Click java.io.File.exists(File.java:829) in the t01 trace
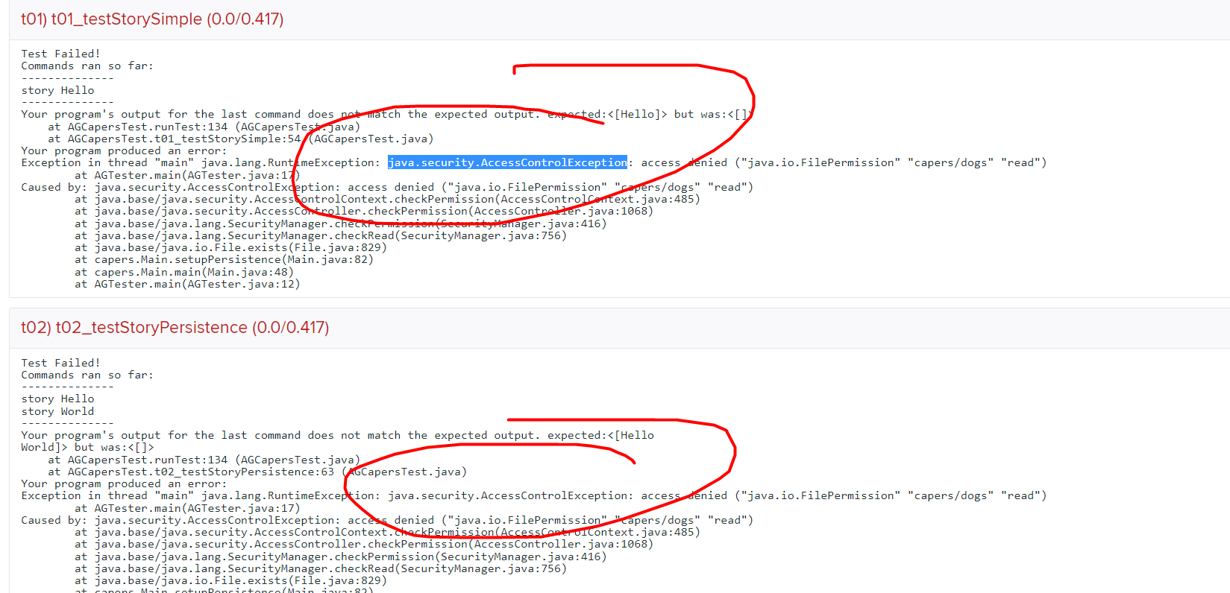 tap(240, 247)
